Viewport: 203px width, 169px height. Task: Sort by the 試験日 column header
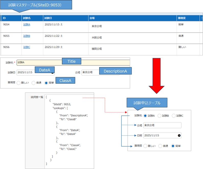click(x=48, y=18)
